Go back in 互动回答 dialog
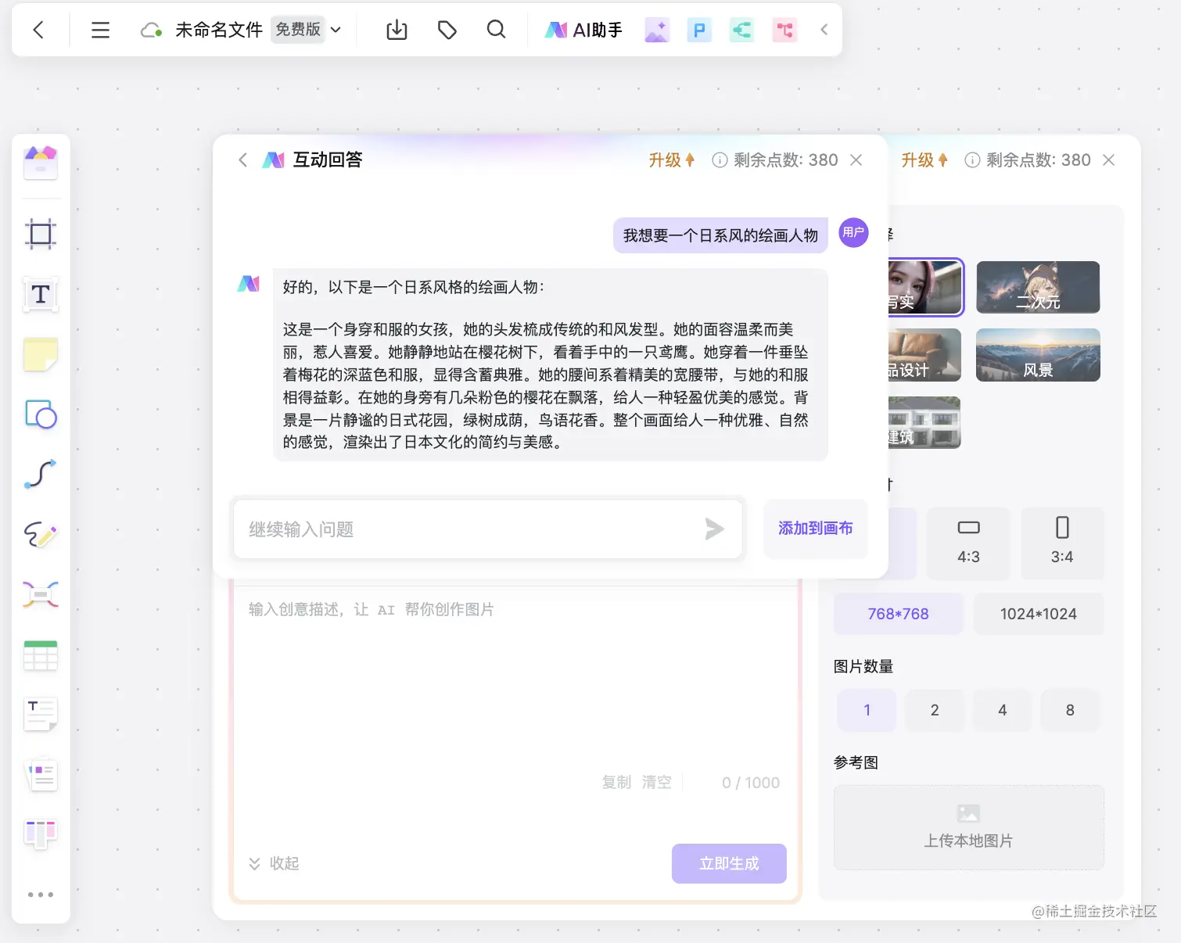This screenshot has width=1181, height=943. 242,160
